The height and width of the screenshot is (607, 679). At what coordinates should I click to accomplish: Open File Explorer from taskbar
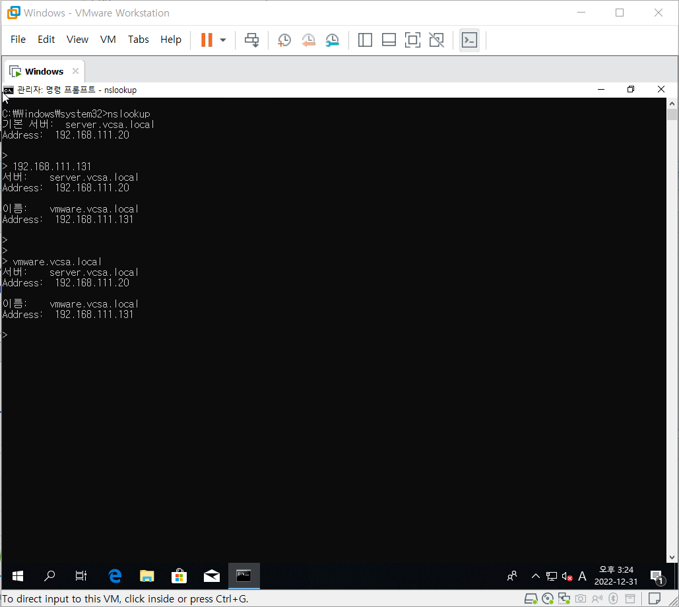tap(146, 576)
